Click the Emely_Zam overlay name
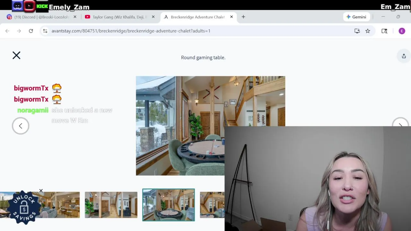Viewport: 411px width, 231px height. pyautogui.click(x=69, y=7)
